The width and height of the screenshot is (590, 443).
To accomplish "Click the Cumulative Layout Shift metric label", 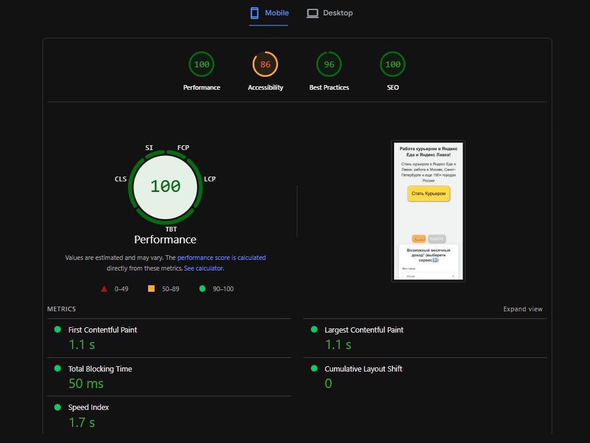I will click(363, 369).
